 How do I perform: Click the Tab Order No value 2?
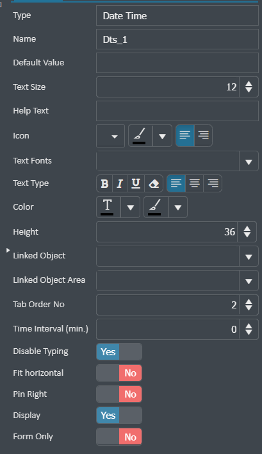click(x=234, y=305)
